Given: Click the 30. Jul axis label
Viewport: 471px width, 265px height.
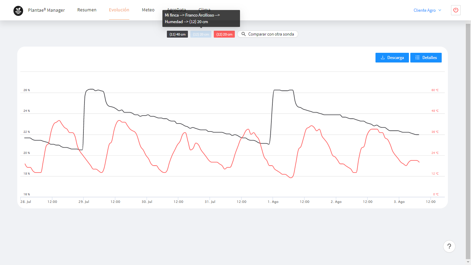Looking at the screenshot, I should click(147, 202).
